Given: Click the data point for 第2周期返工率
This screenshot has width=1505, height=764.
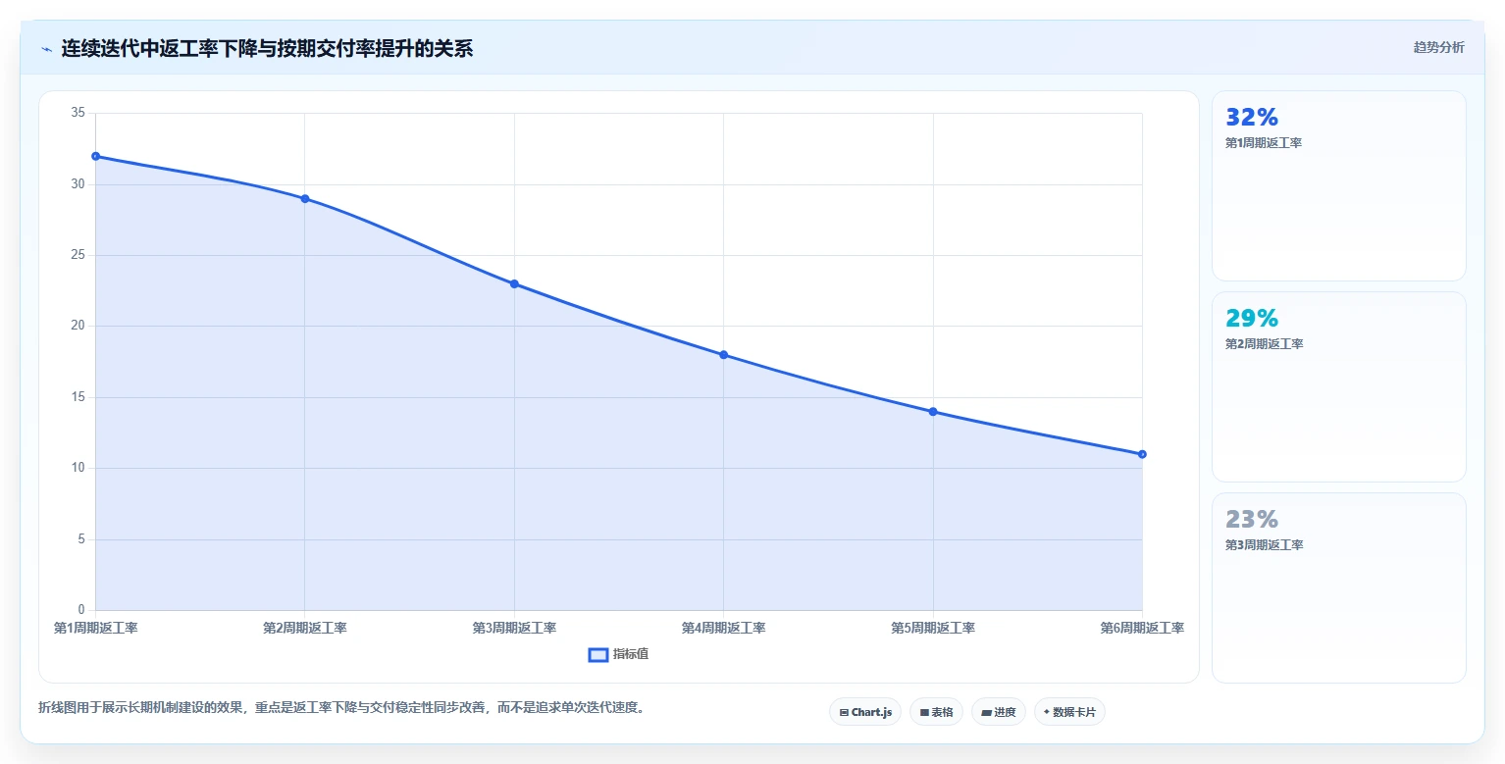Looking at the screenshot, I should point(305,199).
